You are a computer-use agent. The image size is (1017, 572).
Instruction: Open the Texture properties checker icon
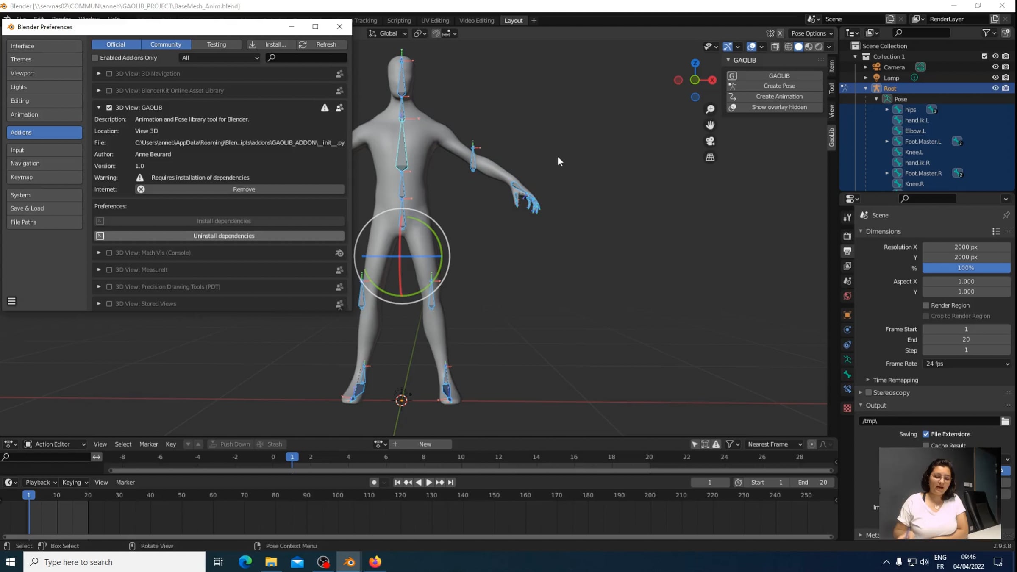click(x=847, y=408)
